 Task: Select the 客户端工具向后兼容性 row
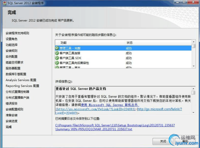point(123,63)
